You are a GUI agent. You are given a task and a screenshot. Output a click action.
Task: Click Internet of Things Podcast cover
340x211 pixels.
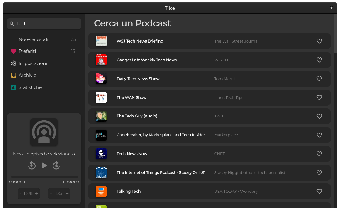[101, 173]
